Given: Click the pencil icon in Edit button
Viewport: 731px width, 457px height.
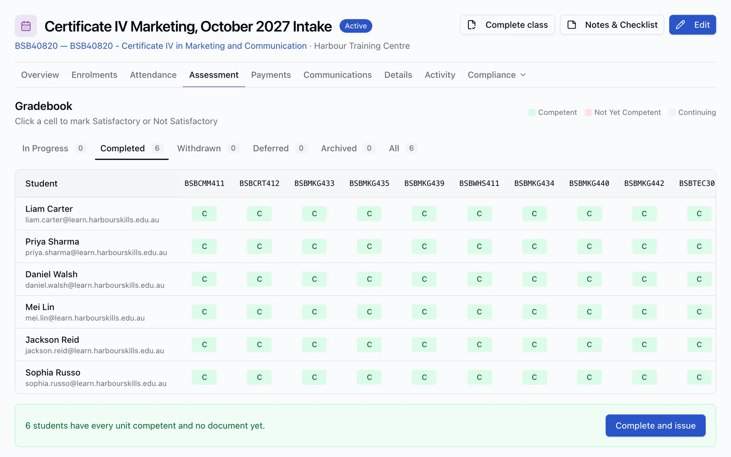Looking at the screenshot, I should [680, 25].
